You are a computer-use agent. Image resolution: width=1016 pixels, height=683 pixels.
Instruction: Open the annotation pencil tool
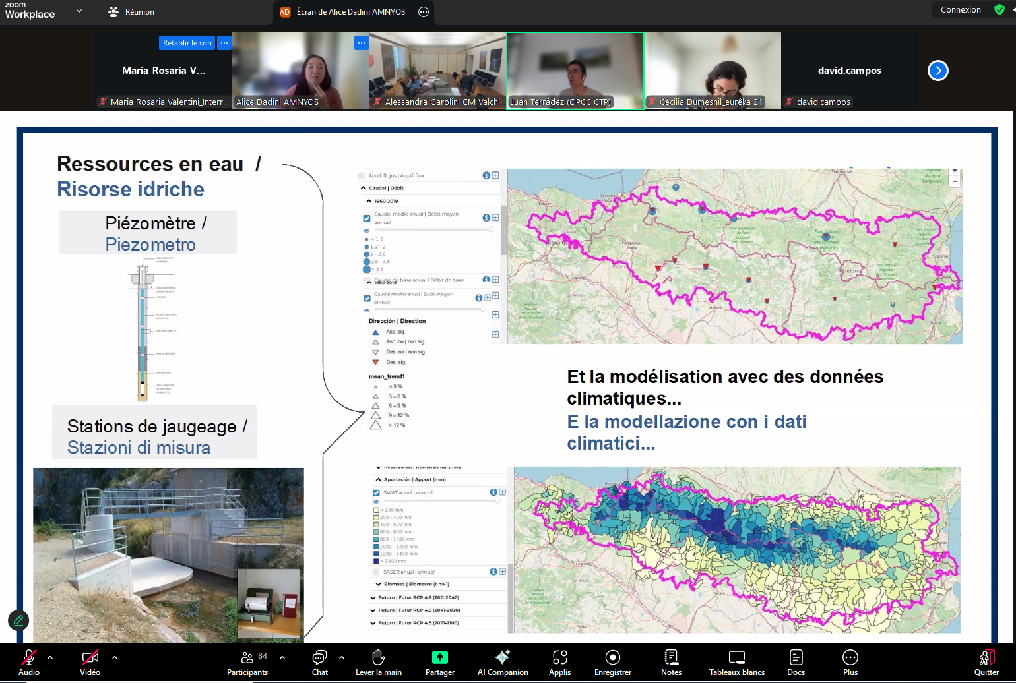click(18, 620)
